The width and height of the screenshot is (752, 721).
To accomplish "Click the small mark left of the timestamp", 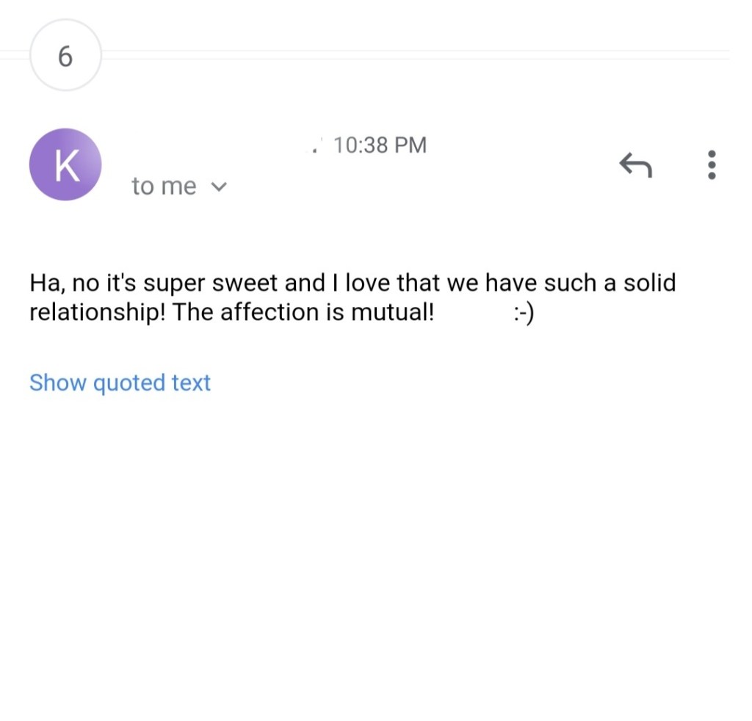I will pyautogui.click(x=316, y=148).
